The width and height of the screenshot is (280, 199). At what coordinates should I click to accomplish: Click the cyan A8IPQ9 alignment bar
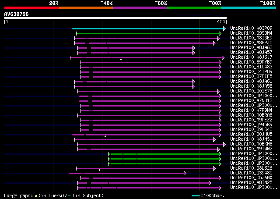click(x=148, y=28)
